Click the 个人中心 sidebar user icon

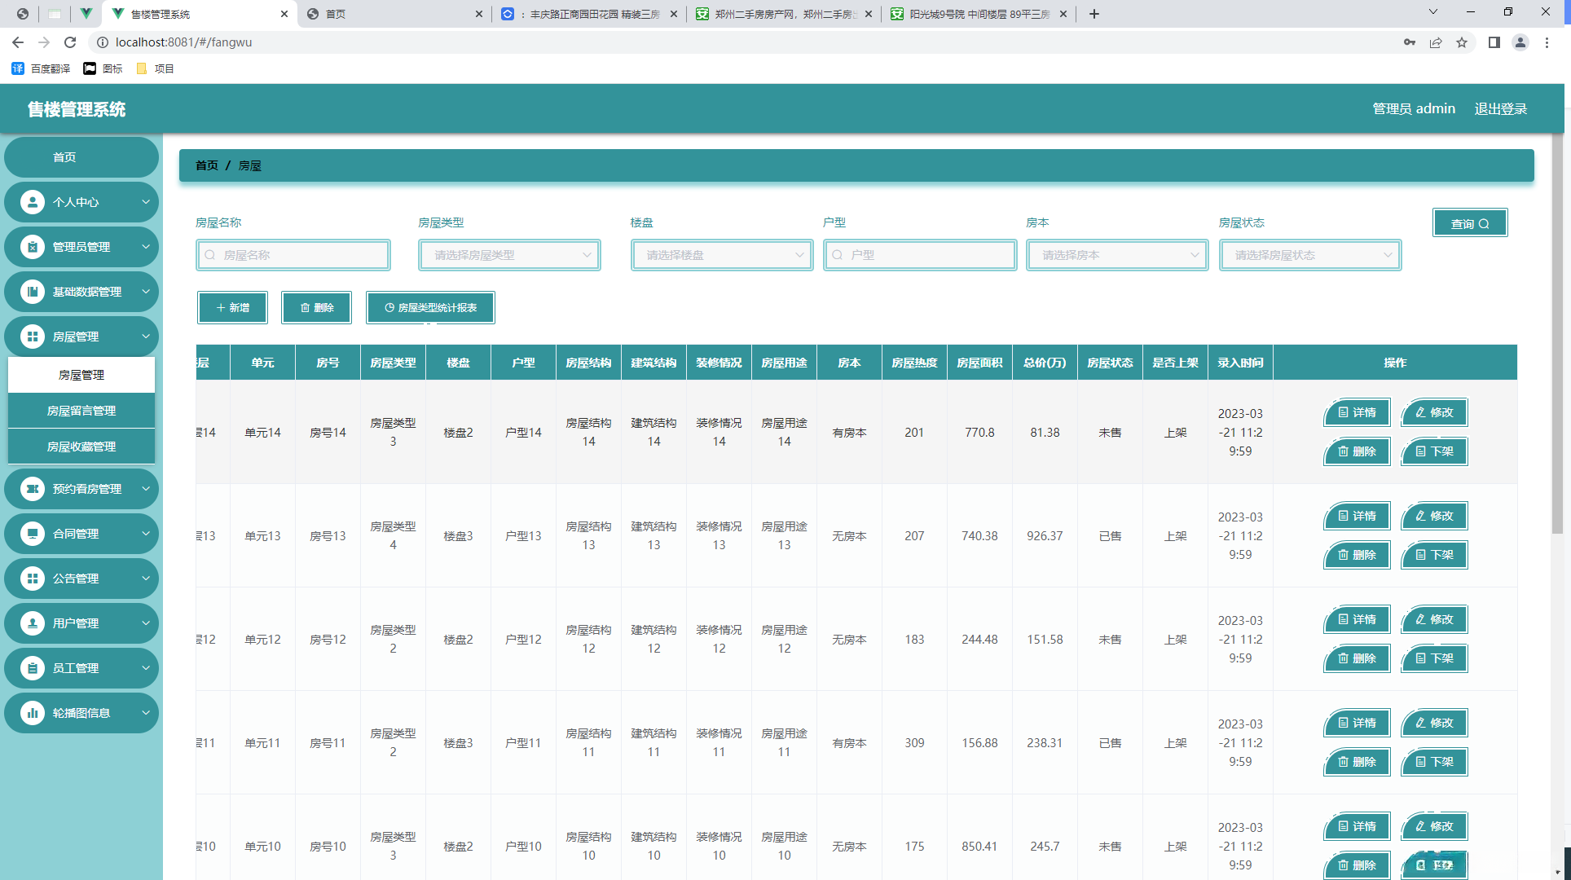(x=33, y=202)
